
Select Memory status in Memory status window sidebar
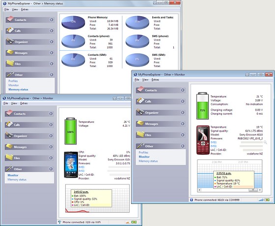pyautogui.click(x=18, y=90)
